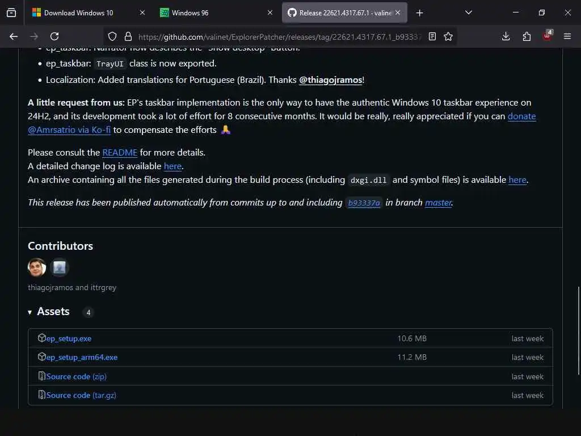This screenshot has width=581, height=436.
Task: Click the GitHub URL address field
Action: tap(280, 37)
